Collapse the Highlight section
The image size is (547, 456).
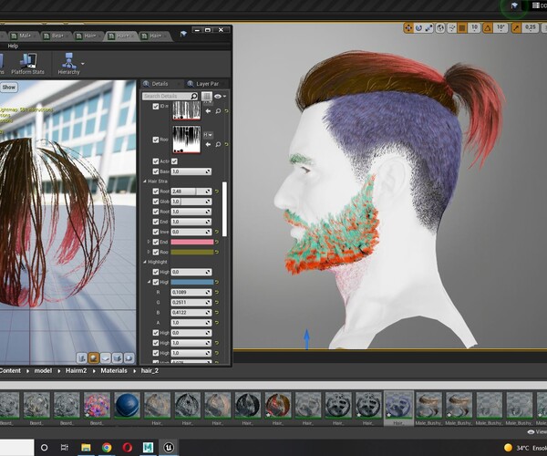(x=145, y=262)
